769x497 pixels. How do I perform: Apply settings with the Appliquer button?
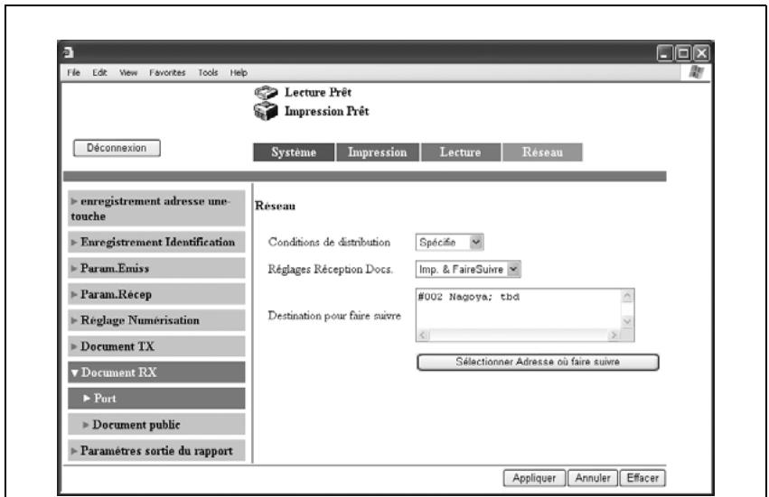point(534,478)
